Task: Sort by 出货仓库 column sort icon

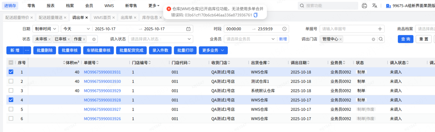Action: (269, 63)
